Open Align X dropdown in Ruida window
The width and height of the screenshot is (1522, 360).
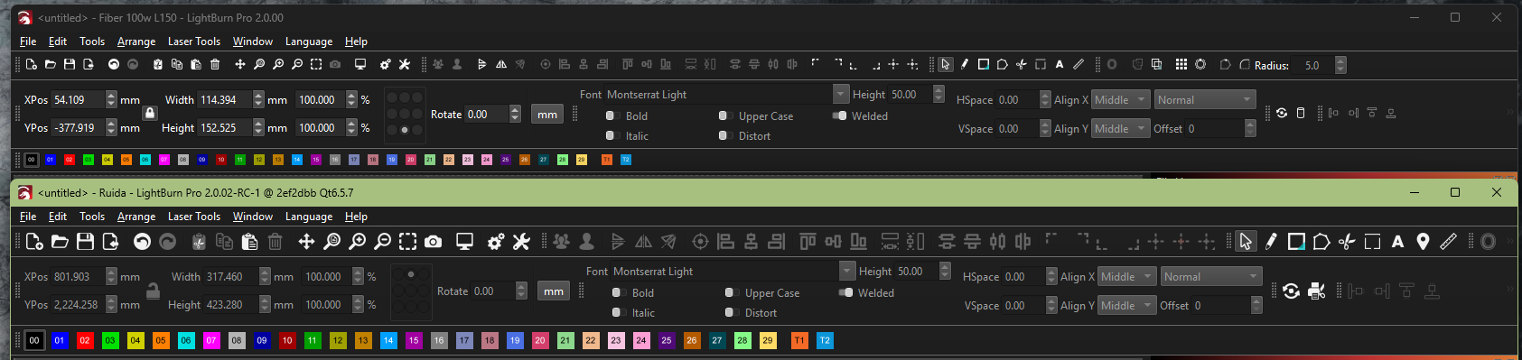(x=1127, y=276)
